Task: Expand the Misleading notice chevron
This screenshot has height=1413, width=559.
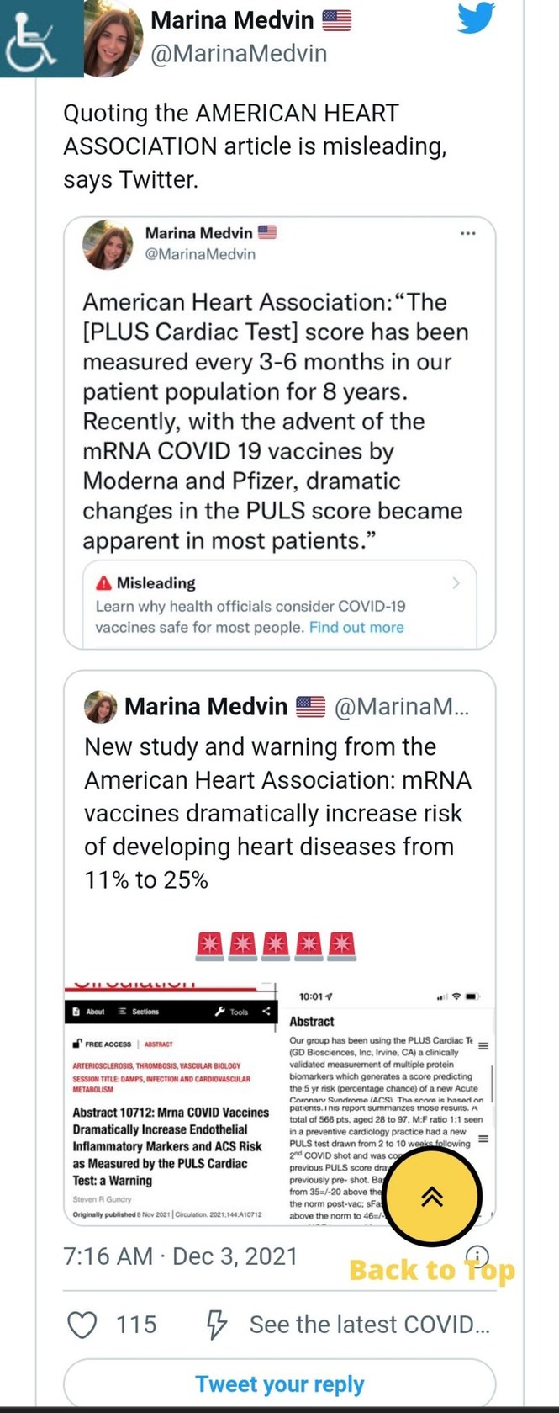Action: tap(456, 582)
